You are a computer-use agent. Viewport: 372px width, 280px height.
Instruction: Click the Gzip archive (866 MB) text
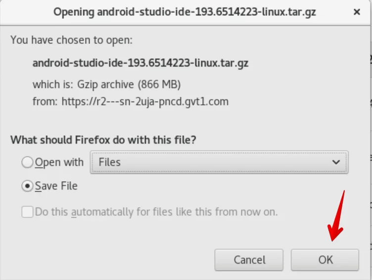[x=129, y=84]
